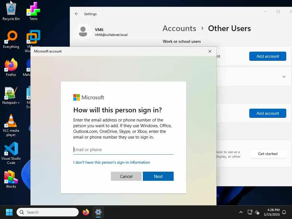
Task: Click the Next button
Action: point(158,176)
